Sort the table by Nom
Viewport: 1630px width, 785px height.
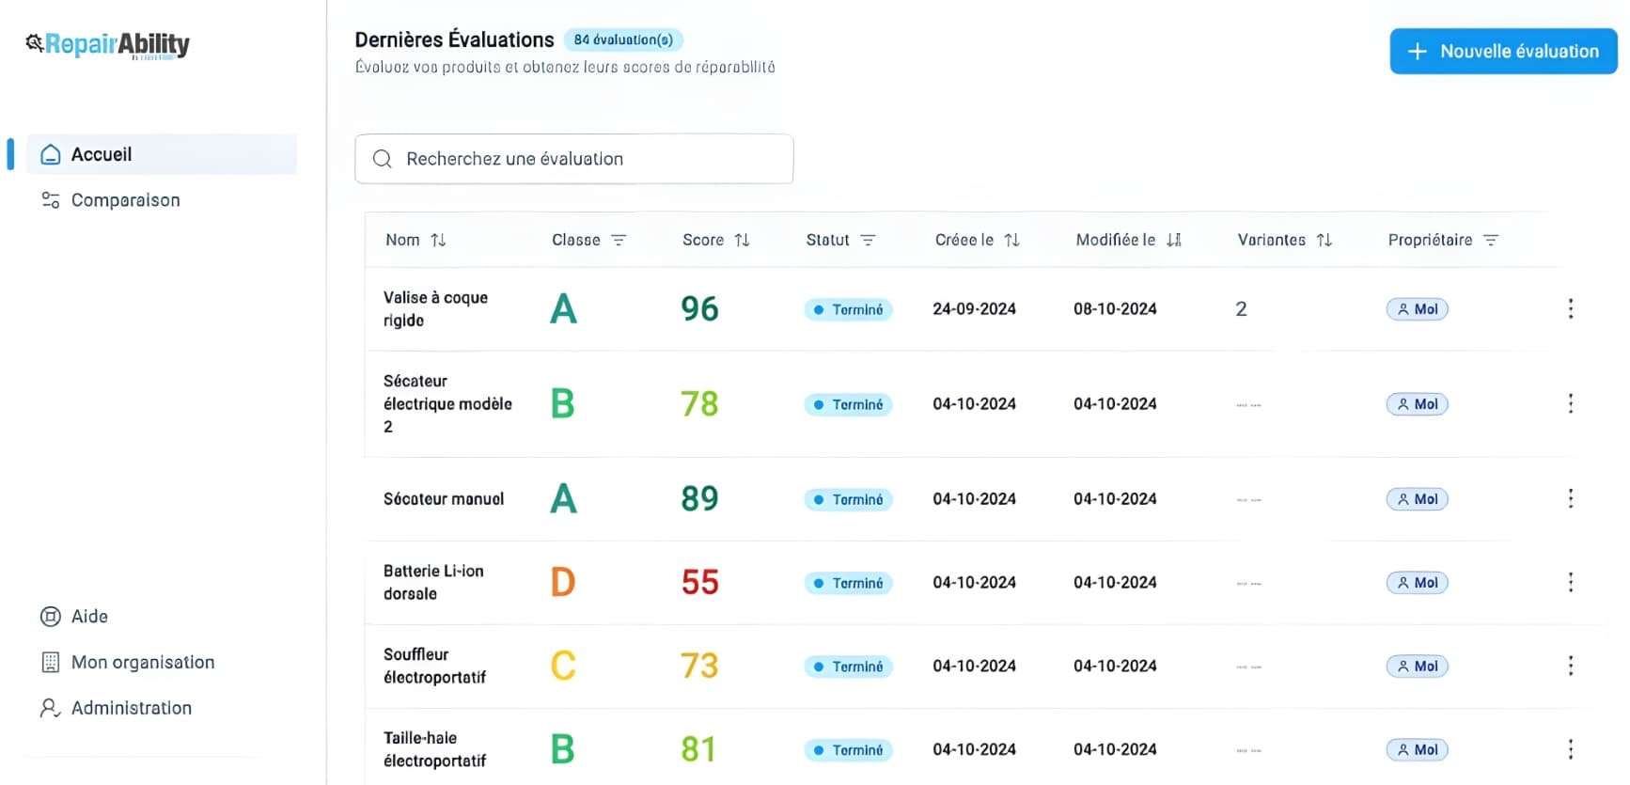438,240
